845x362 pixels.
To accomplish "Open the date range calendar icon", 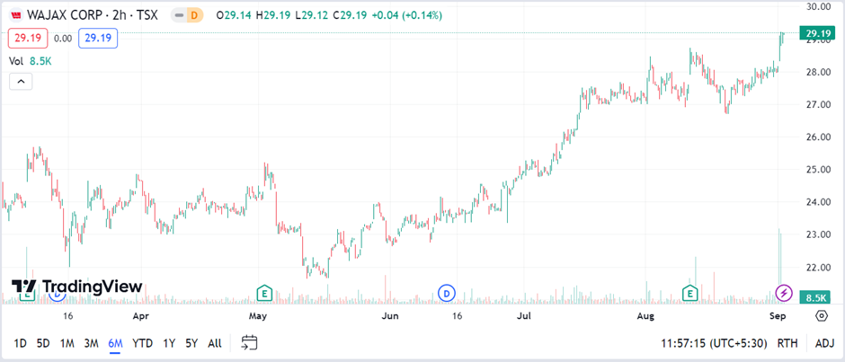I will 250,342.
